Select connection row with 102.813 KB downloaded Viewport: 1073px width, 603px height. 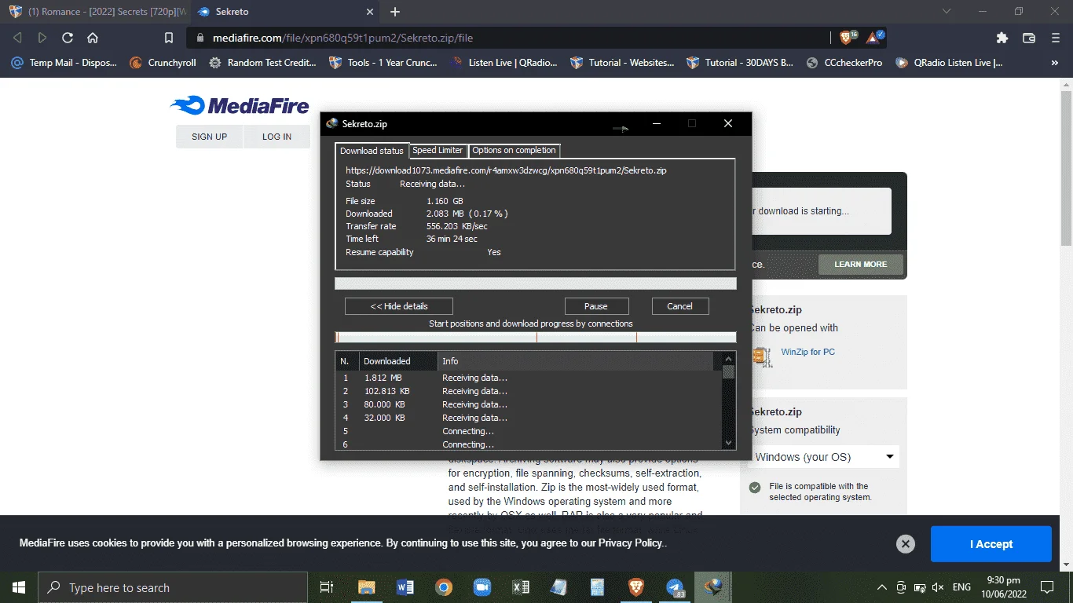(529, 391)
